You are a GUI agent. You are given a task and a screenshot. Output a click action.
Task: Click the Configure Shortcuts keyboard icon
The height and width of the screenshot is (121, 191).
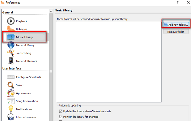click(x=11, y=77)
